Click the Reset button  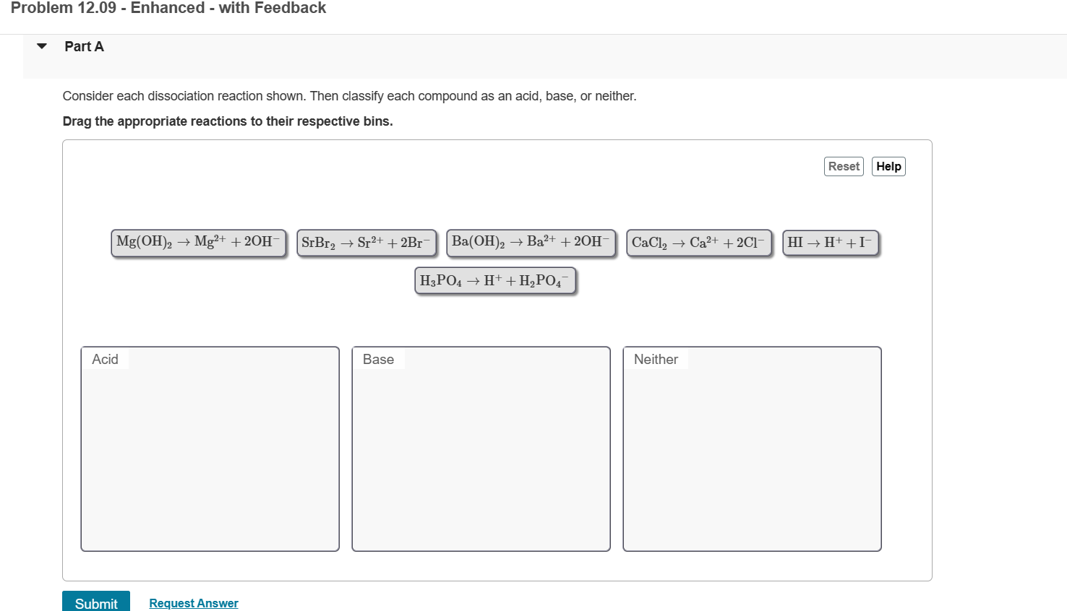click(x=843, y=166)
